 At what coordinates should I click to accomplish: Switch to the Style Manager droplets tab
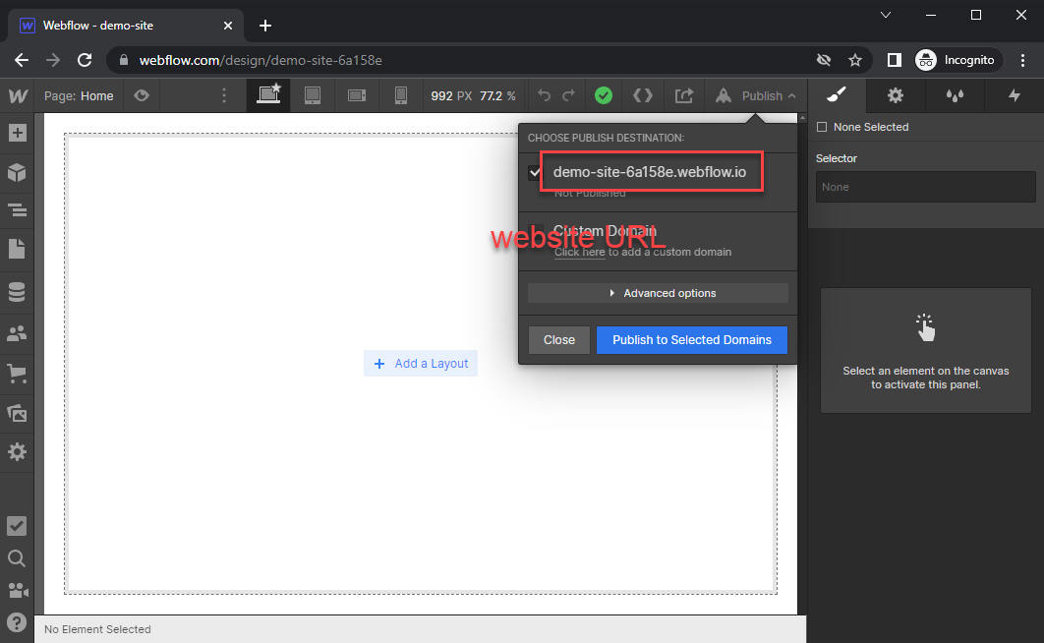pos(955,95)
